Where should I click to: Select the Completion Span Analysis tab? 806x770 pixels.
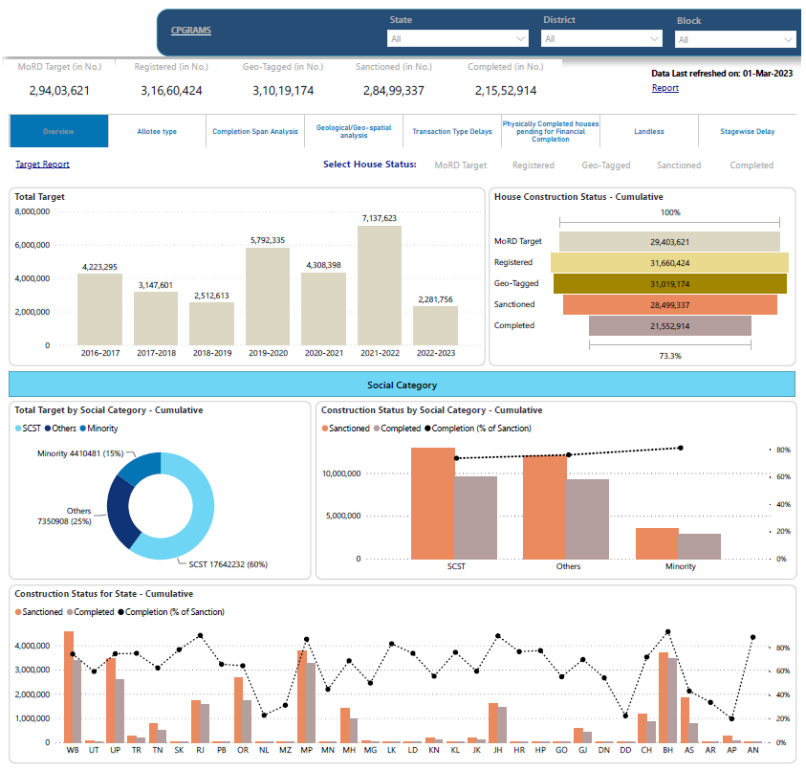tap(255, 132)
